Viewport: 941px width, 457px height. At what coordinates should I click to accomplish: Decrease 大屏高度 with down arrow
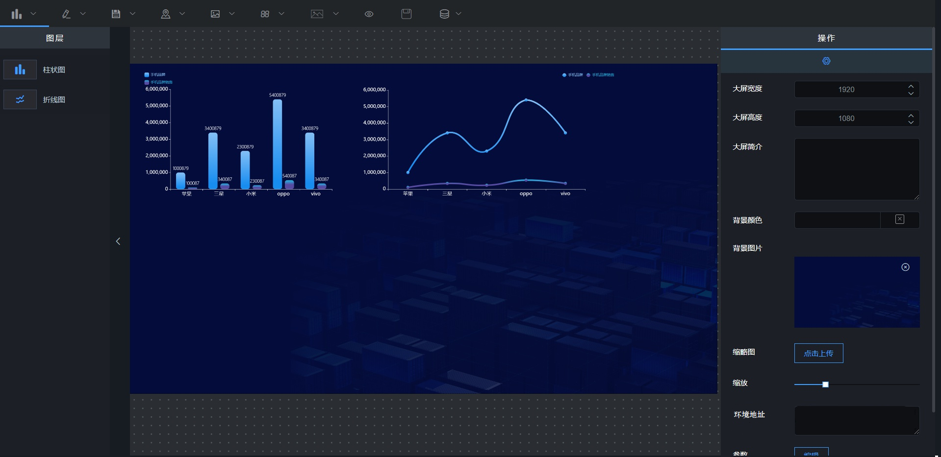pyautogui.click(x=911, y=122)
